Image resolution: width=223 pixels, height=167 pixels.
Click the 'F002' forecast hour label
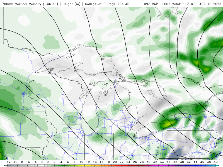click(166, 4)
